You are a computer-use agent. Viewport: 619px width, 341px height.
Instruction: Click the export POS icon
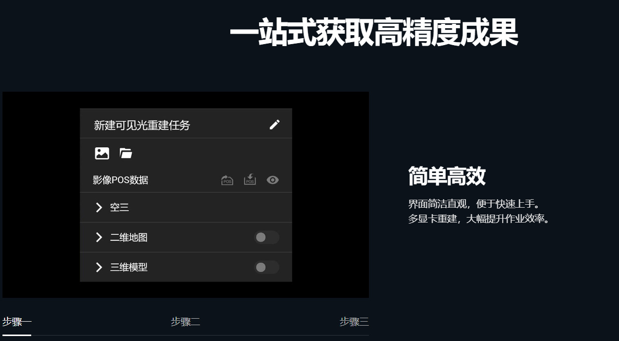[227, 180]
